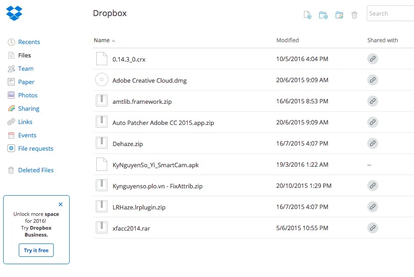Open the create shared folder icon
This screenshot has width=414, height=277.
coord(339,15)
